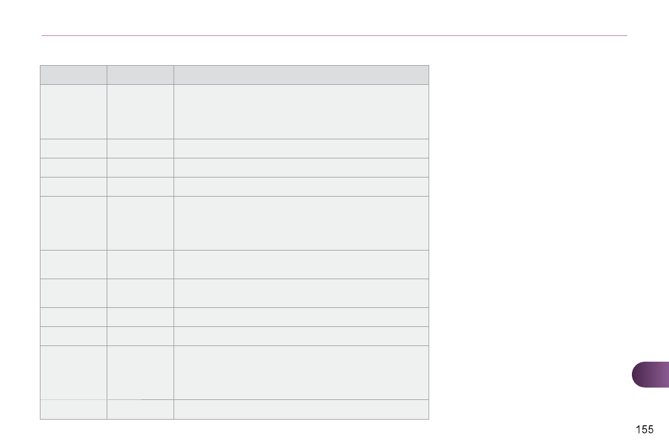Viewport: 669px width, 446px height.
Task: Select the middle column's header cell
Action: (x=140, y=75)
